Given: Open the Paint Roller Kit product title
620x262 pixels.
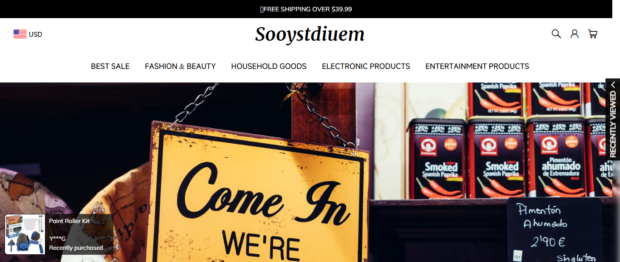Looking at the screenshot, I should (x=69, y=221).
